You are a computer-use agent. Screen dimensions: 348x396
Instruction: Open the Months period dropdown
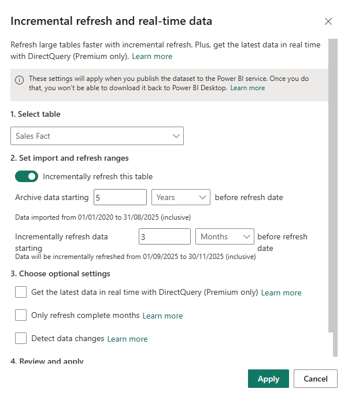tap(225, 236)
